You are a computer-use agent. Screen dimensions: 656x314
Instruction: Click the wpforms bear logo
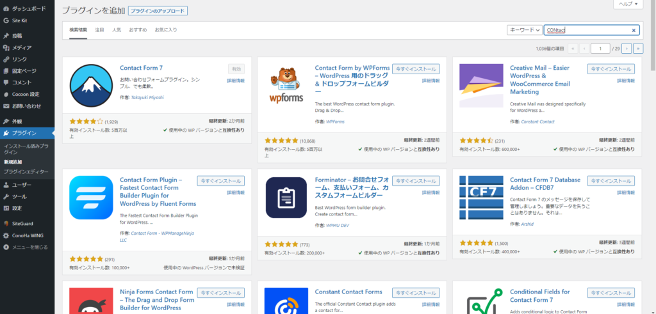286,85
